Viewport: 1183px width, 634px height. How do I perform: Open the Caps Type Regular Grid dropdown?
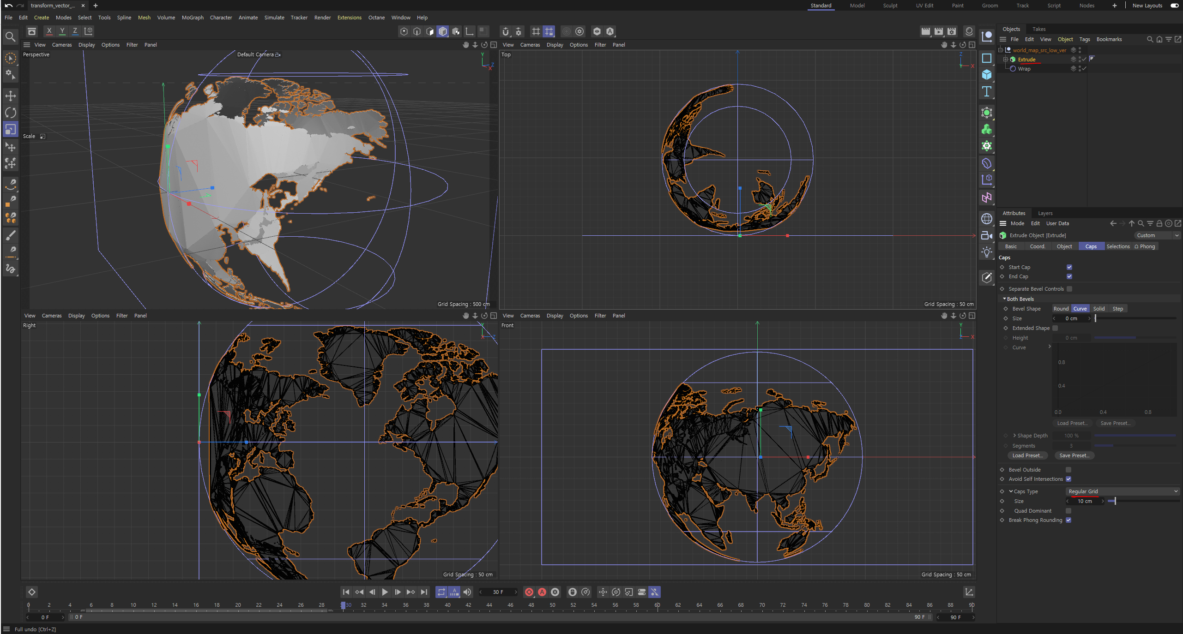[x=1123, y=491]
